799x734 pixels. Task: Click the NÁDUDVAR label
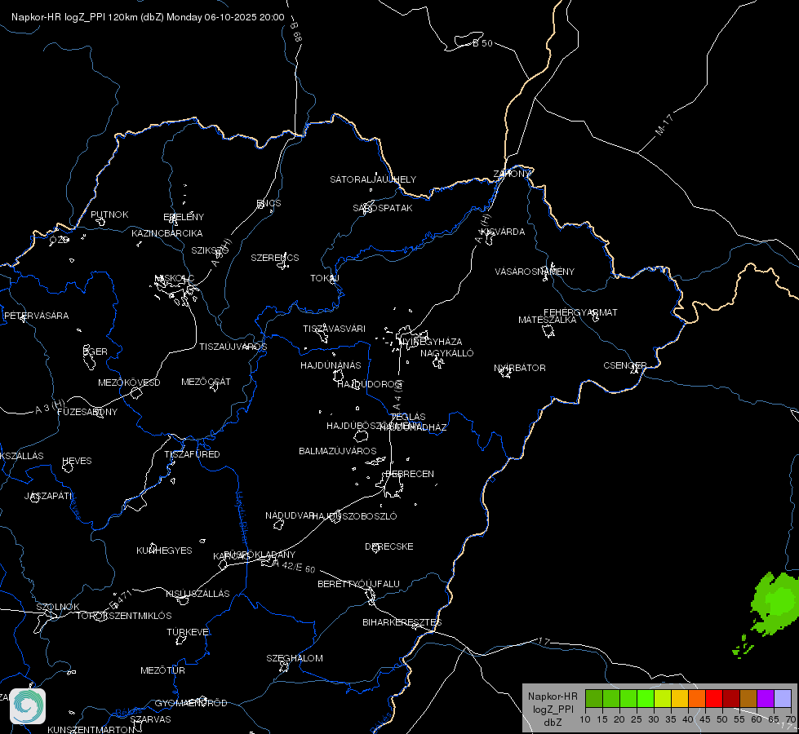(290, 515)
